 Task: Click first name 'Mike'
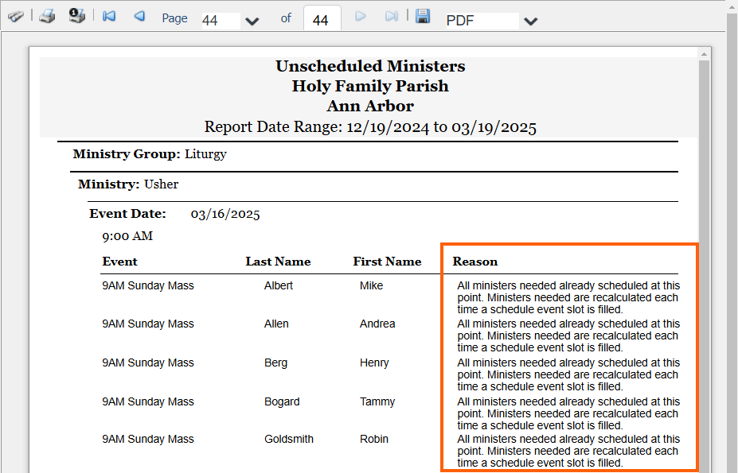[371, 286]
